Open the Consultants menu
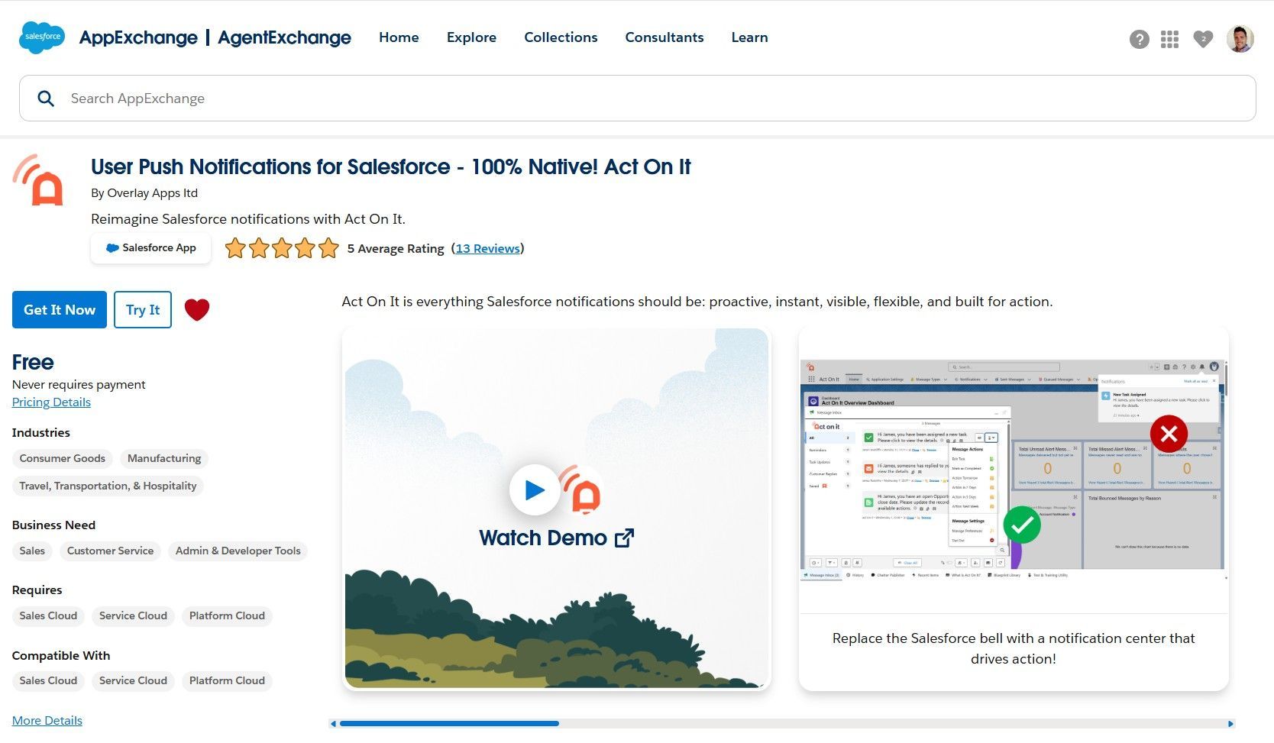The image size is (1274, 743). coord(664,37)
